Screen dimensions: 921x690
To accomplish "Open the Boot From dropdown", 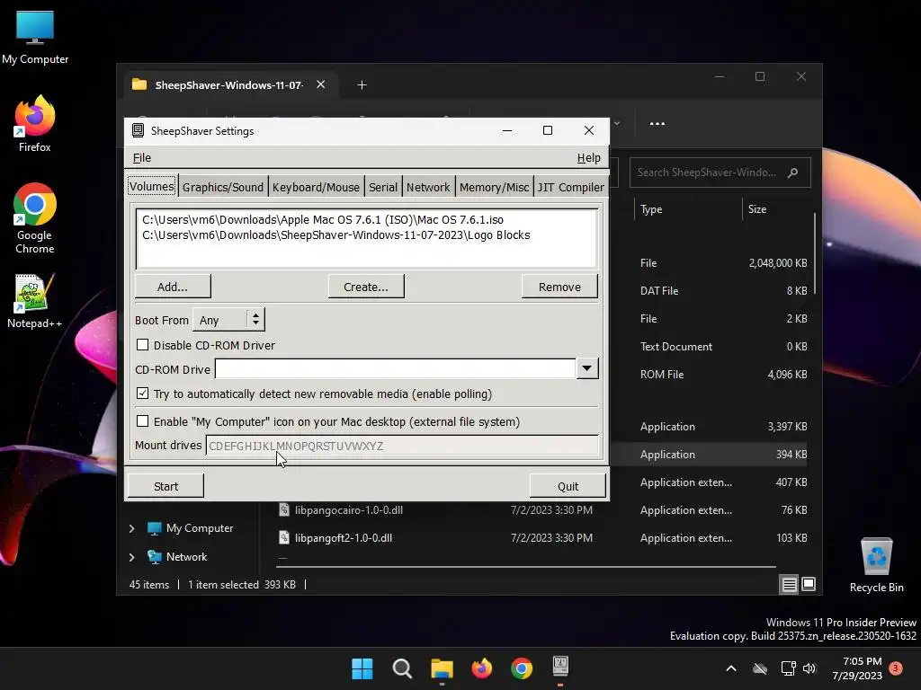I will pyautogui.click(x=228, y=320).
